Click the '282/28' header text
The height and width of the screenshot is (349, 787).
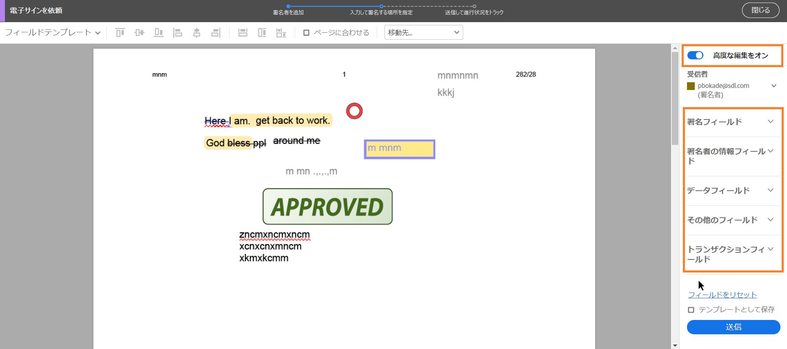coord(526,74)
